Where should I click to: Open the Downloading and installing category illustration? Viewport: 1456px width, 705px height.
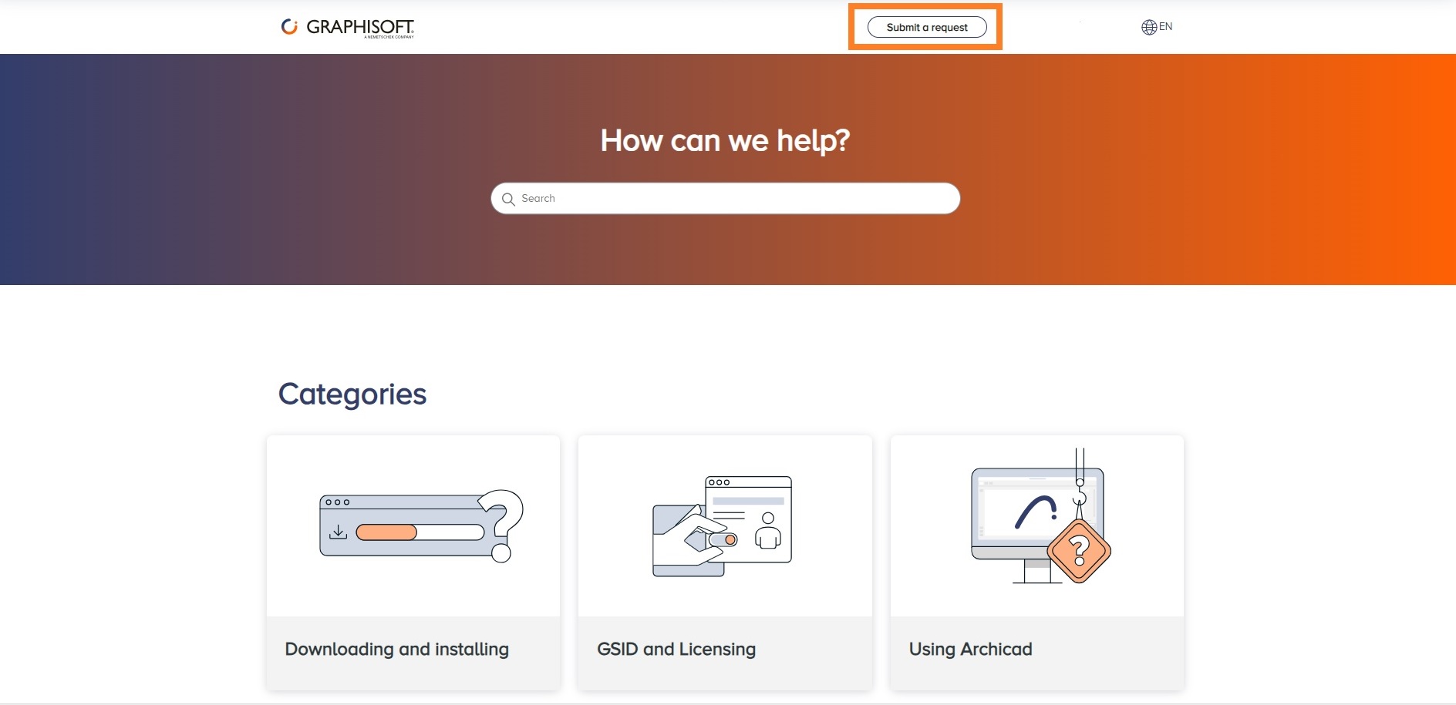point(421,526)
